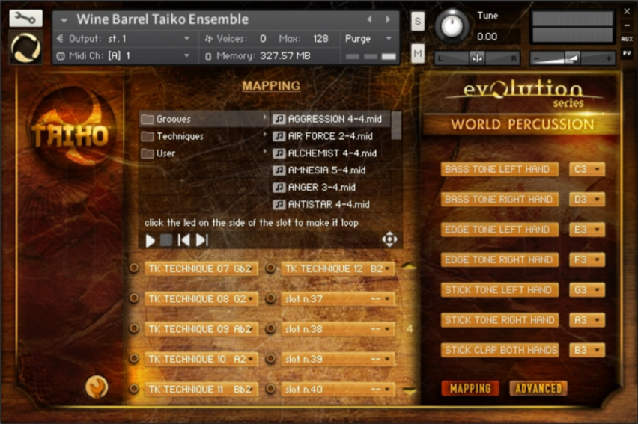The width and height of the screenshot is (638, 424).
Task: Toggle loop LED for TK TECHNIQUE 08
Action: click(x=134, y=298)
